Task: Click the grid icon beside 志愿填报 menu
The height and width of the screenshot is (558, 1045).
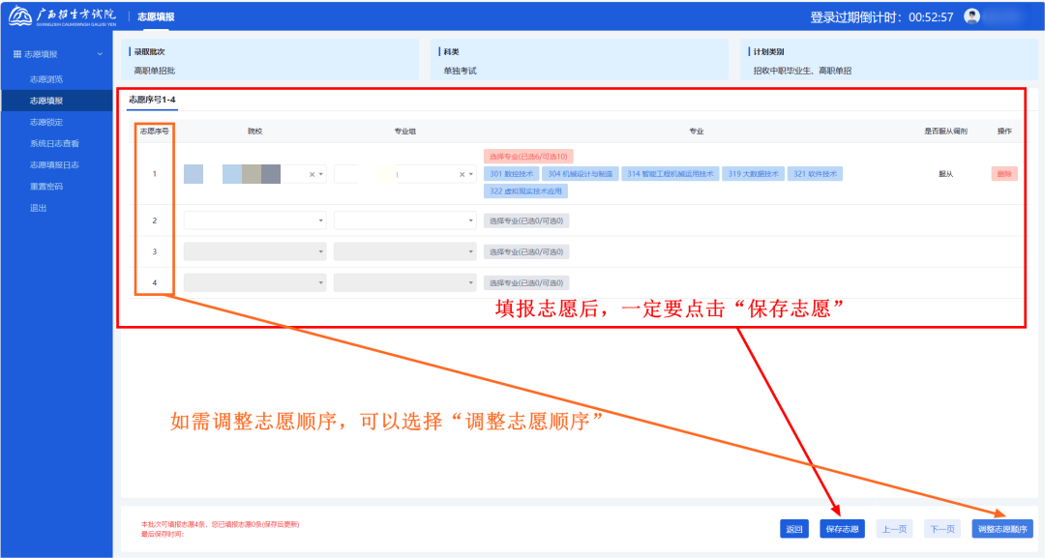Action: click(x=16, y=54)
